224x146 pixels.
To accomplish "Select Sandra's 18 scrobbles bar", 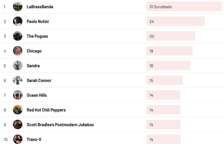I will pos(168,65).
